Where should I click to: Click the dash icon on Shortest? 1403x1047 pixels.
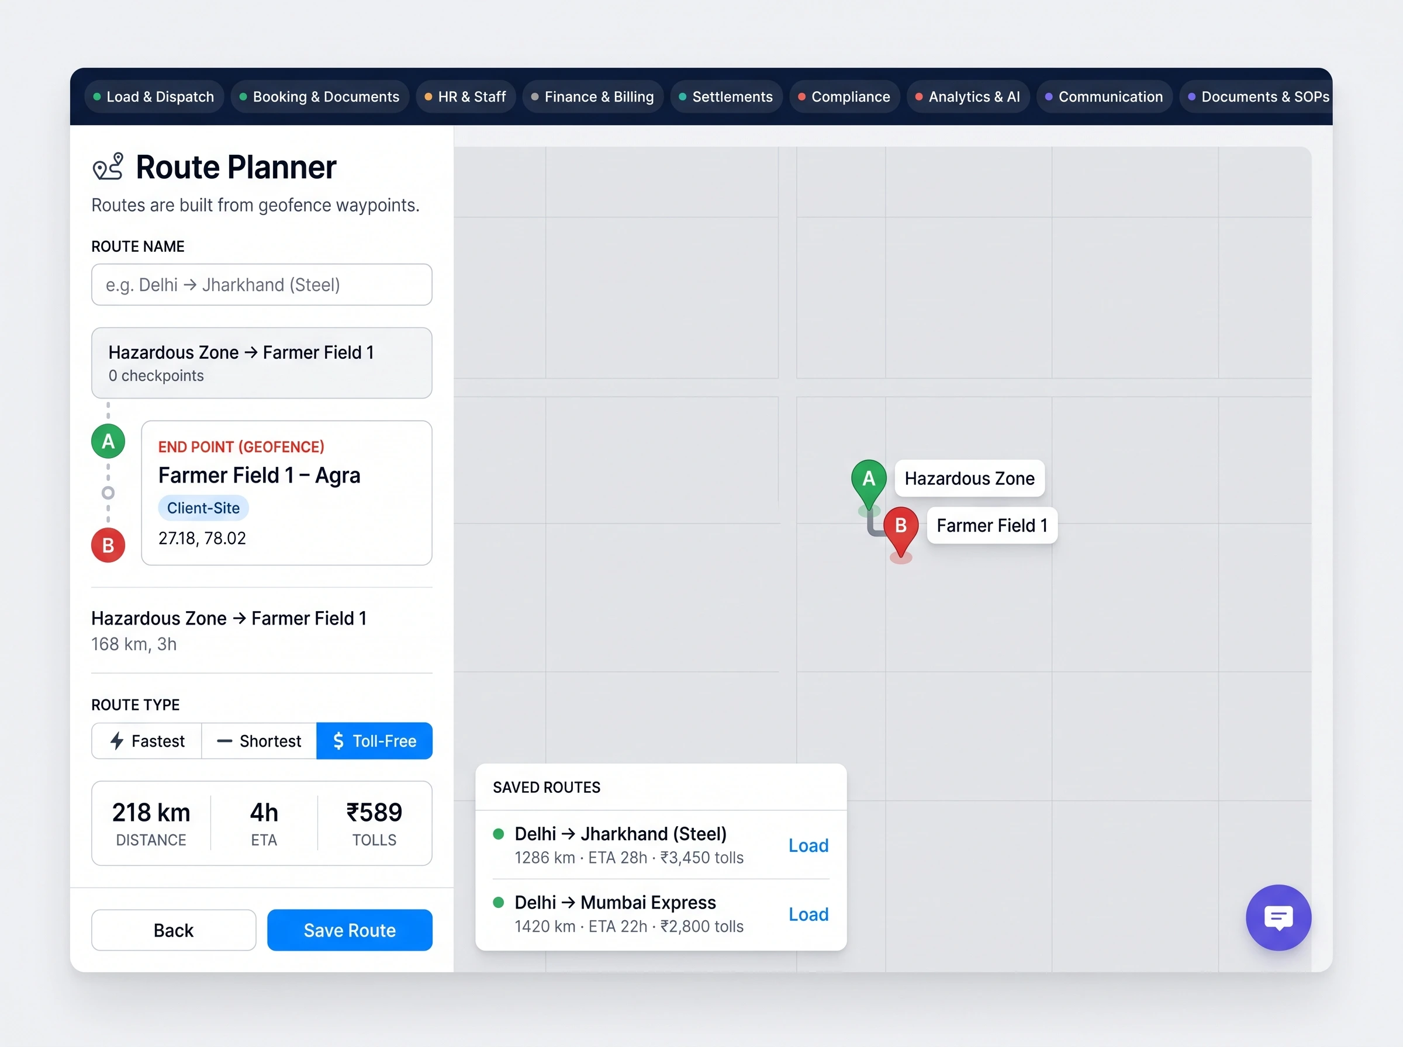click(x=224, y=740)
